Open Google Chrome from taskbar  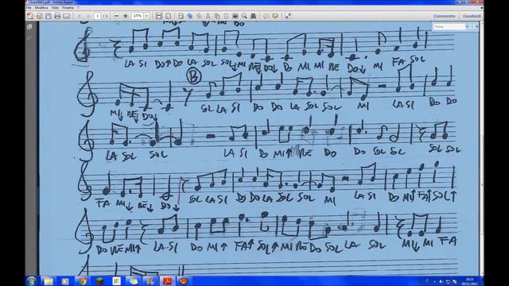pos(83,281)
